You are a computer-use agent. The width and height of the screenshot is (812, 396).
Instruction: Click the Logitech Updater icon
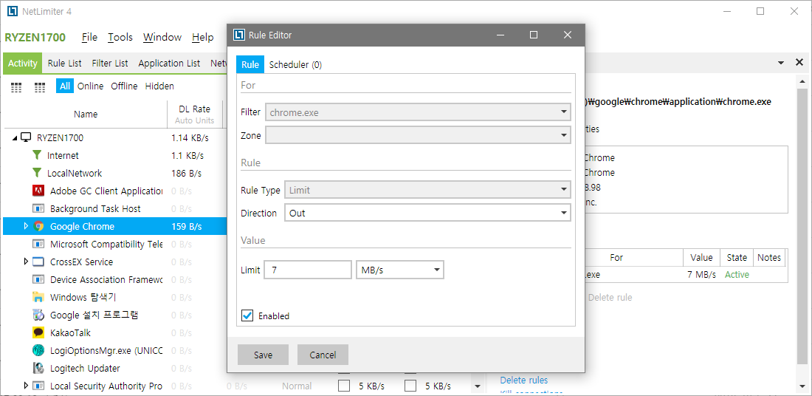pyautogui.click(x=38, y=368)
